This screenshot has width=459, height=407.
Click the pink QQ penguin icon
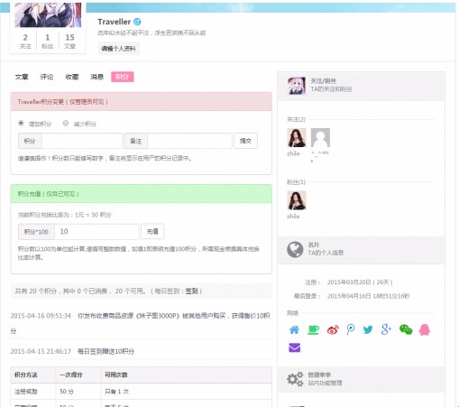pyautogui.click(x=425, y=329)
